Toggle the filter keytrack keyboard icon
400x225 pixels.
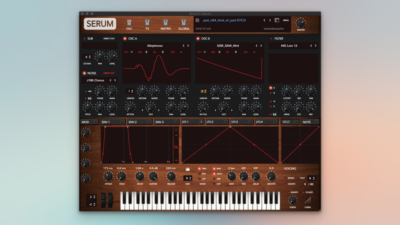275,114
